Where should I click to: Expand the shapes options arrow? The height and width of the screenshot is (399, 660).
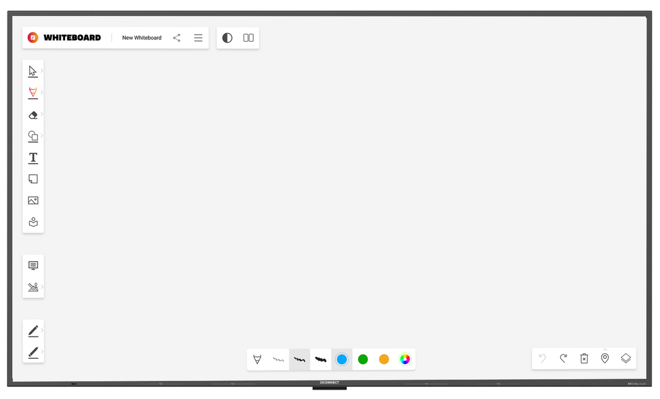pos(42,135)
